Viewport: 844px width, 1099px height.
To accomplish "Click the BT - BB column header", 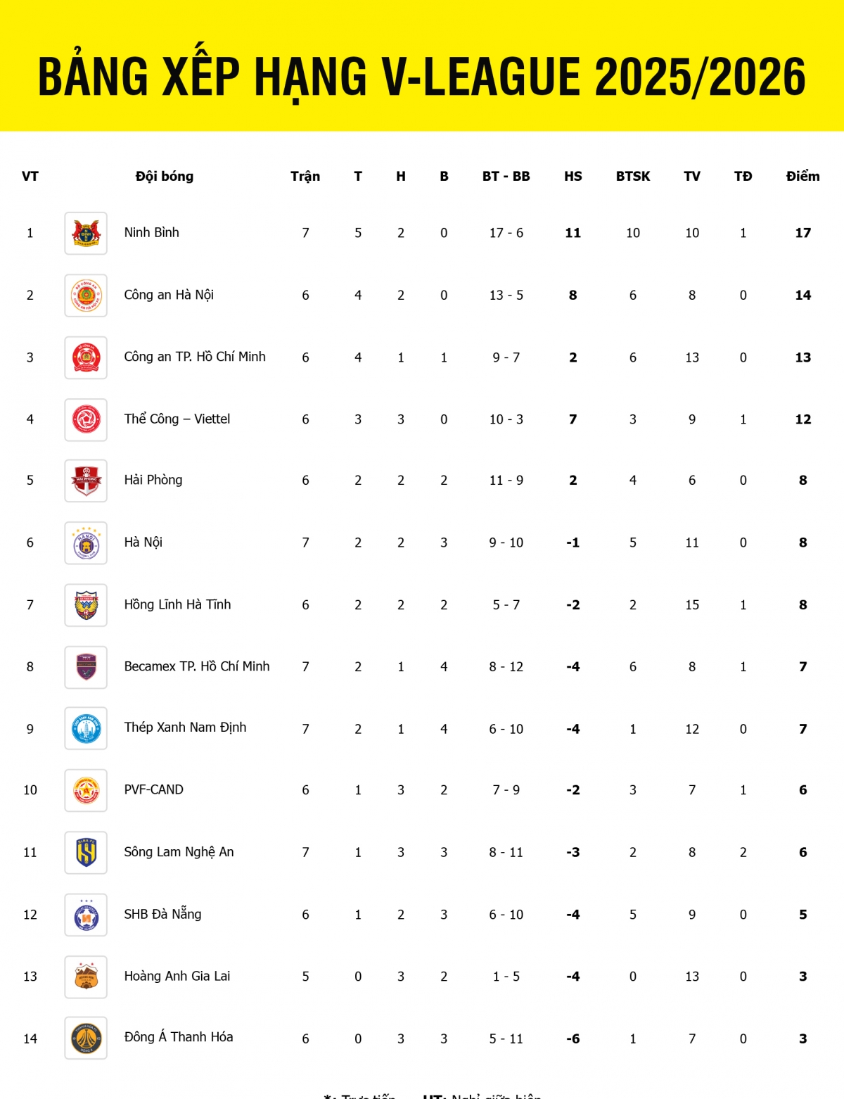I will tap(506, 177).
